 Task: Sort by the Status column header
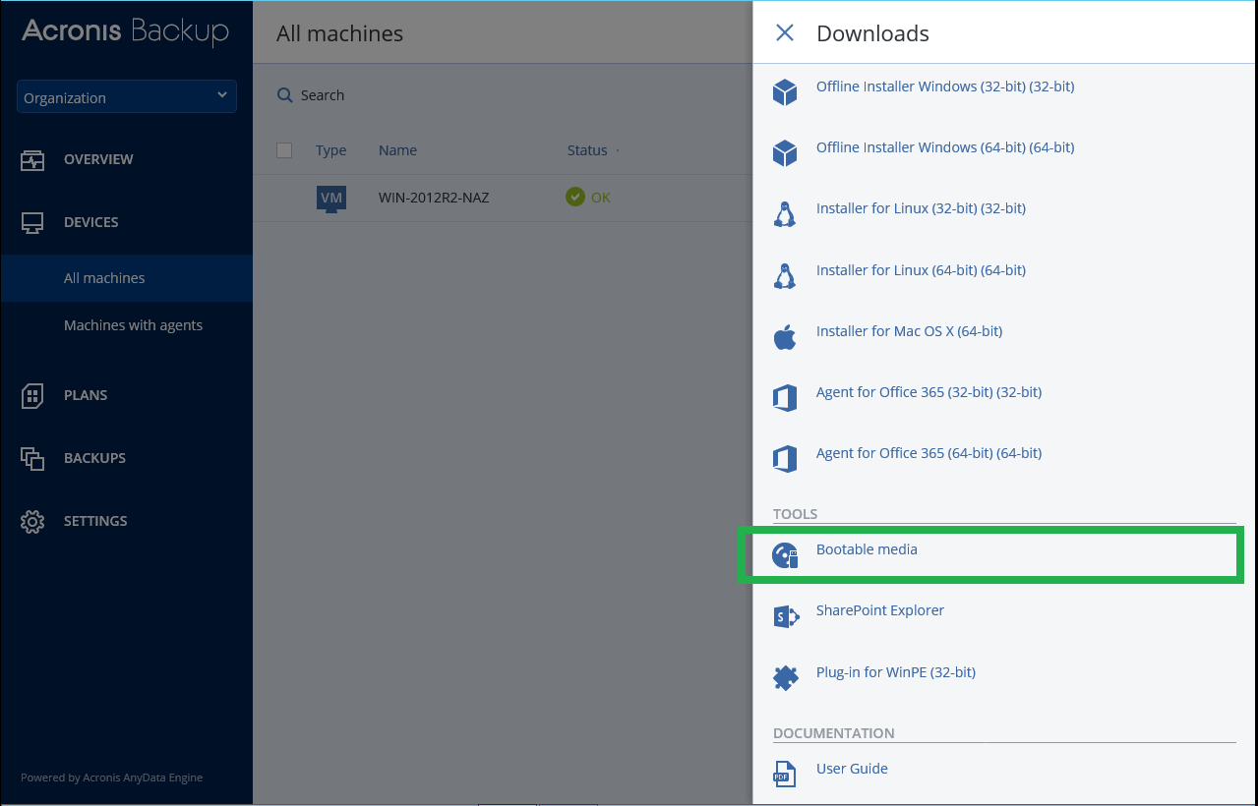[587, 150]
